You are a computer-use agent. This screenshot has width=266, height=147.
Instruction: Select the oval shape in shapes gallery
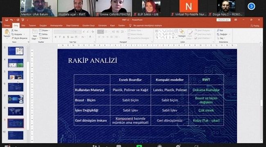pyautogui.click(x=170, y=31)
